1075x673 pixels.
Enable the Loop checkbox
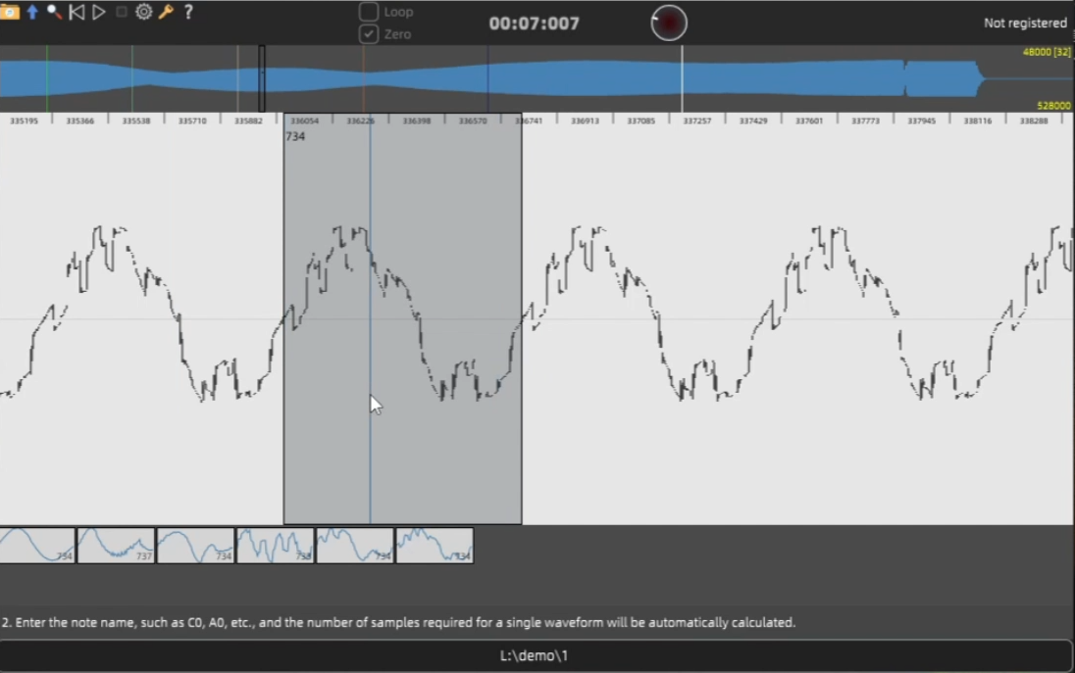(370, 11)
